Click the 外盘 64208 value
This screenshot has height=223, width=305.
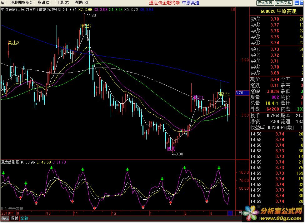pos(273,109)
